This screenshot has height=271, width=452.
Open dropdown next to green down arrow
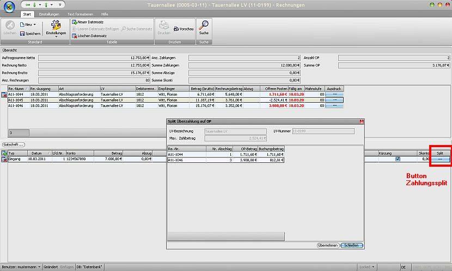pyautogui.click(x=40, y=5)
